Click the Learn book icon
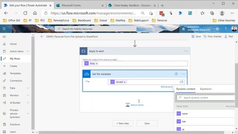The height and width of the screenshot is (134, 238). pyautogui.click(x=4, y=132)
